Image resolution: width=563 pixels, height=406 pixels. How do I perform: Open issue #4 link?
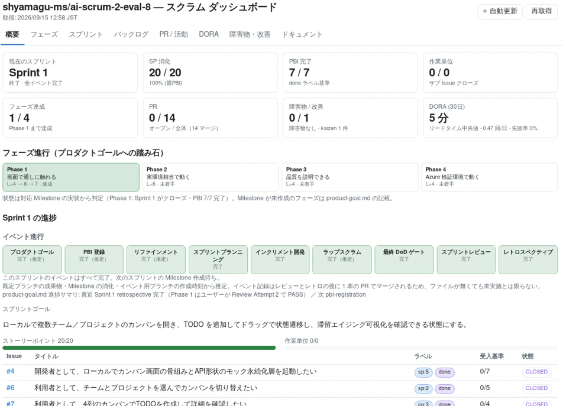[x=11, y=372]
